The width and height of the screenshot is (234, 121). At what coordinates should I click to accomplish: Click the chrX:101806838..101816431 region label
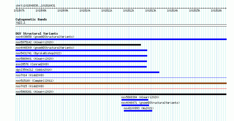[x=35, y=6]
